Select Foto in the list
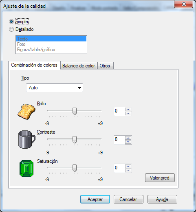 pos(51,44)
